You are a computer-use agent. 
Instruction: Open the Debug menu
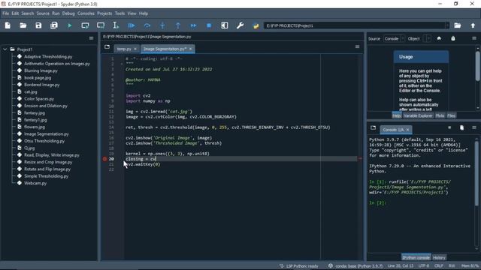point(68,13)
